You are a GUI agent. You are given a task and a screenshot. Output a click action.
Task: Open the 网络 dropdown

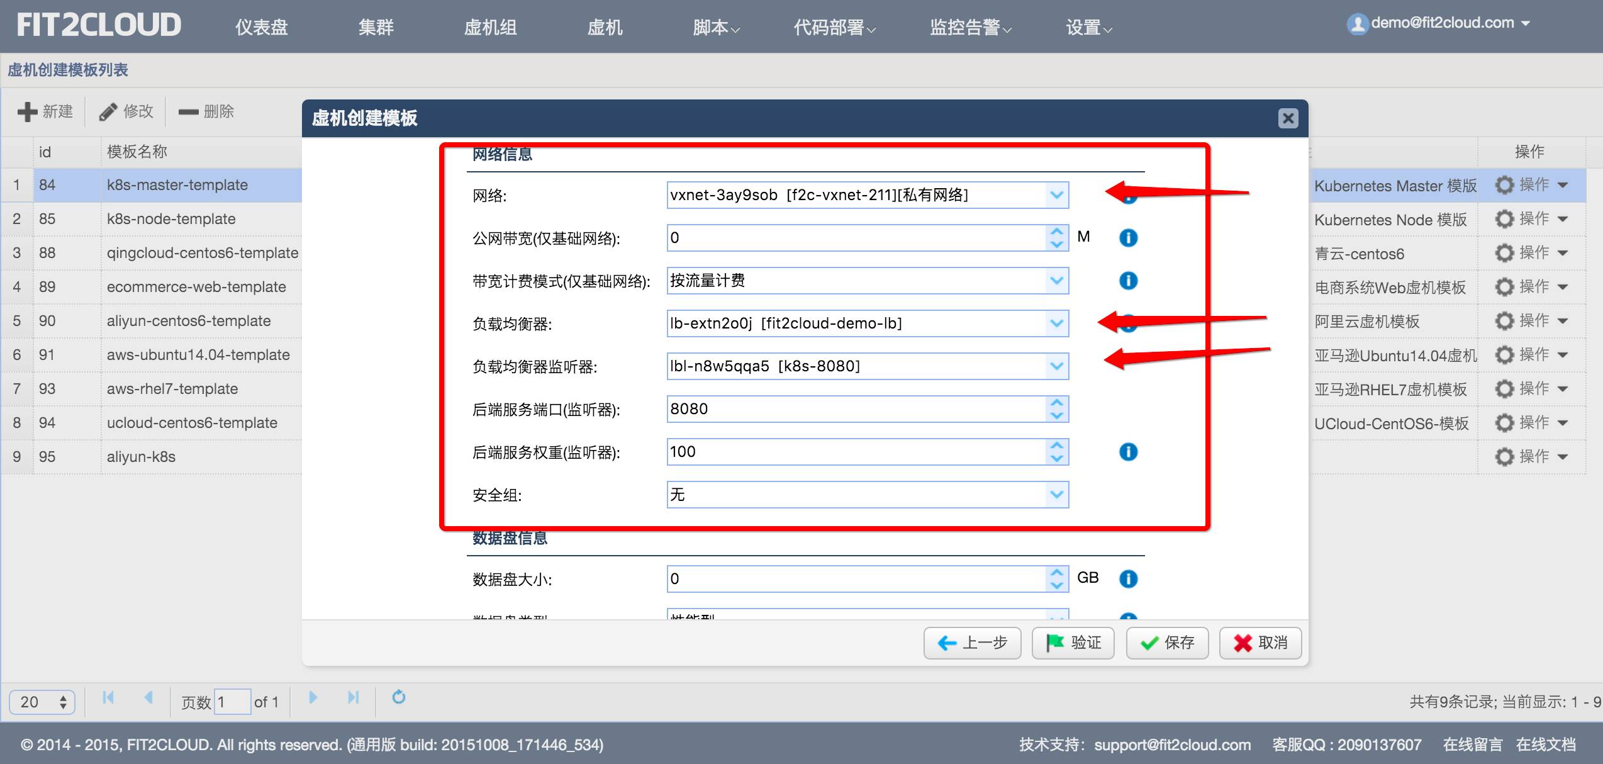(x=1056, y=195)
